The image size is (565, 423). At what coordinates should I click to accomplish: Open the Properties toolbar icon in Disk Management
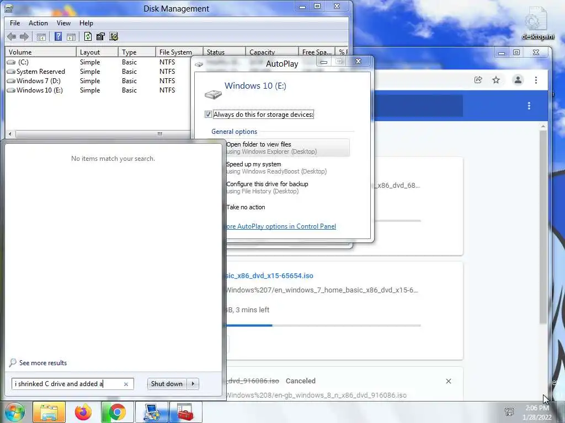(100, 36)
